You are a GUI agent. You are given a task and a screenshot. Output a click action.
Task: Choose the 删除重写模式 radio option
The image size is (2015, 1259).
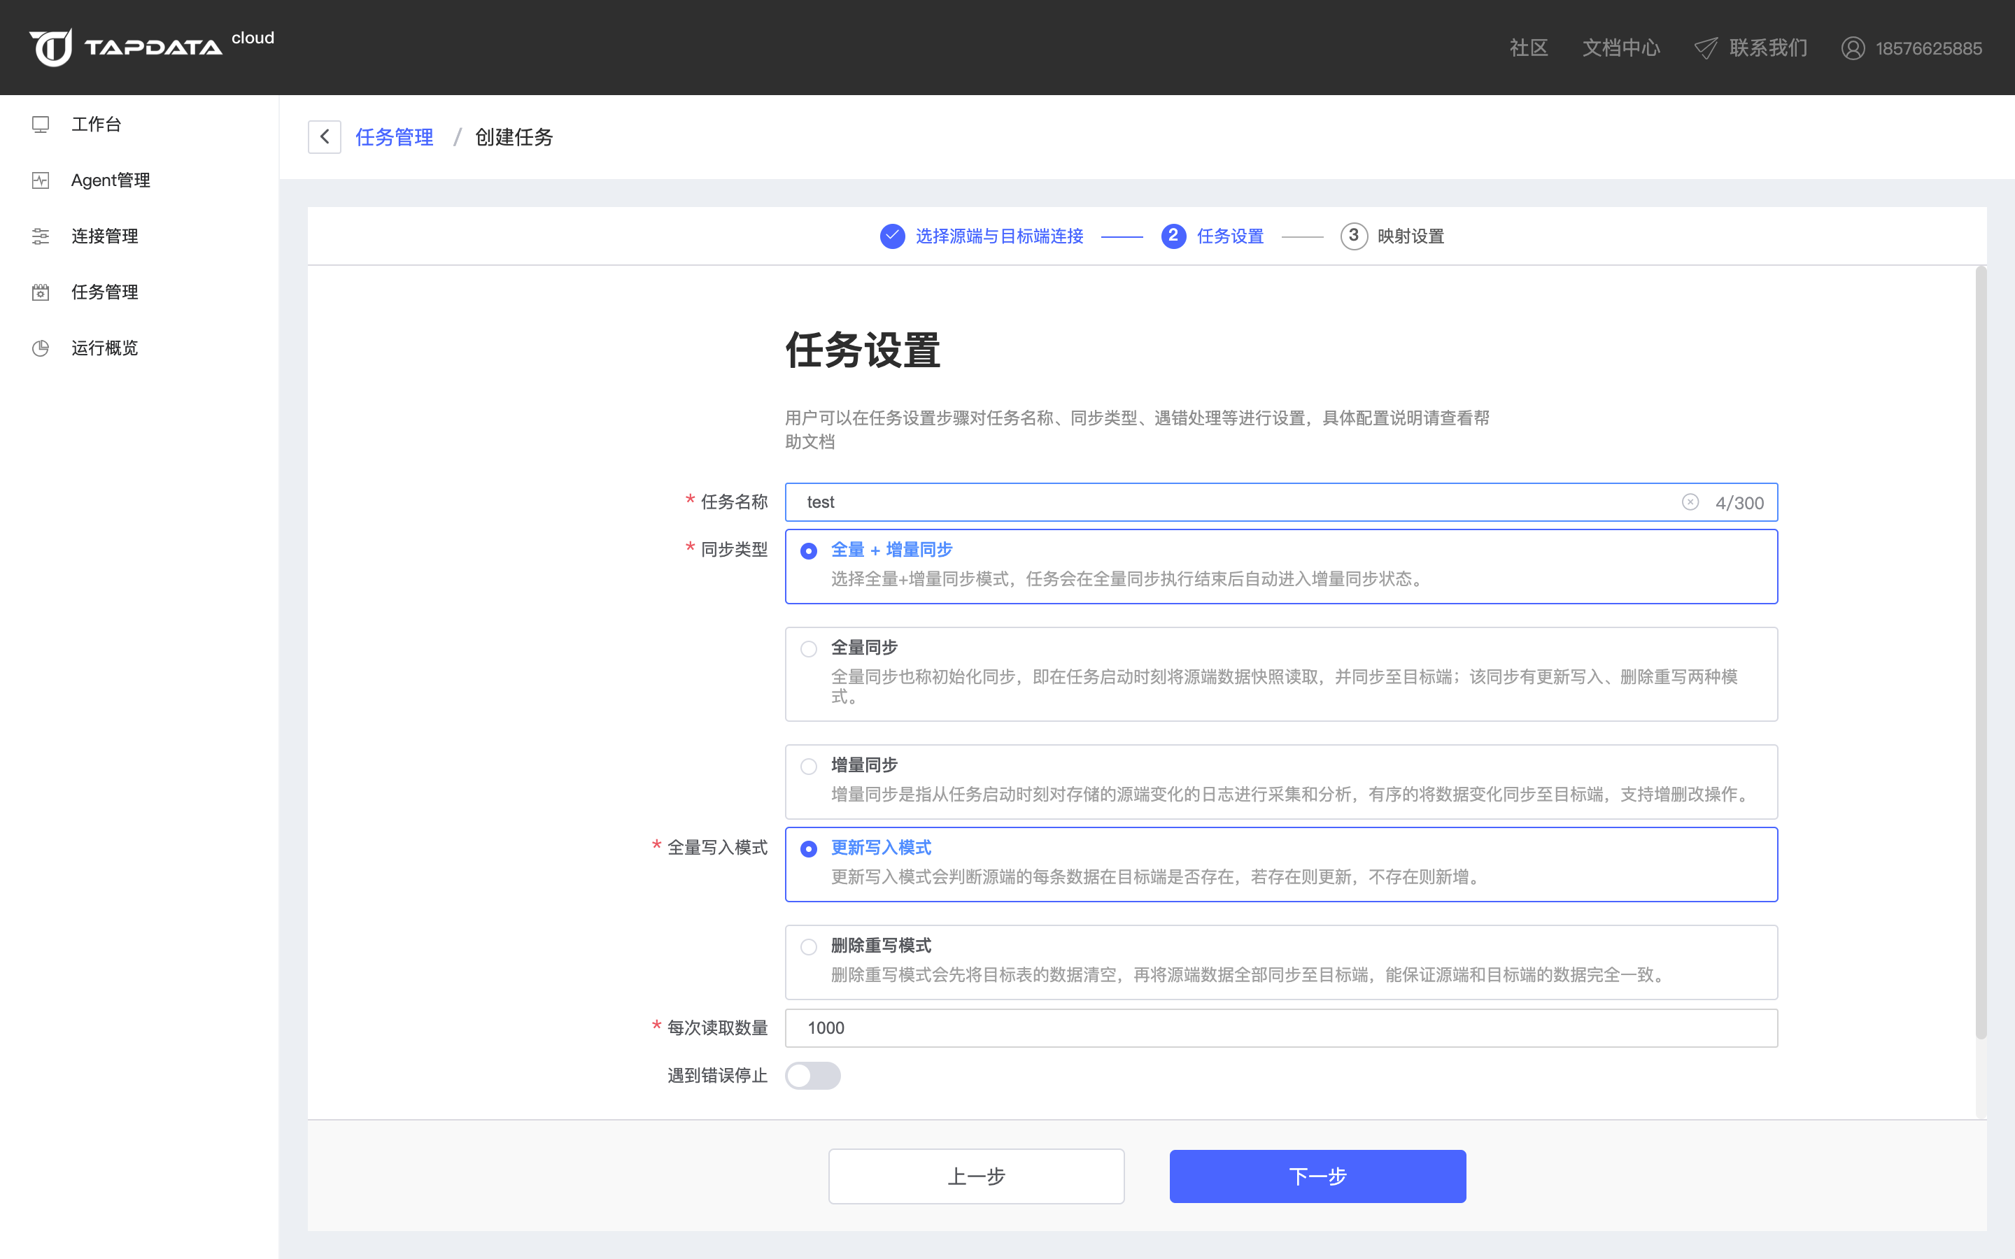tap(809, 947)
